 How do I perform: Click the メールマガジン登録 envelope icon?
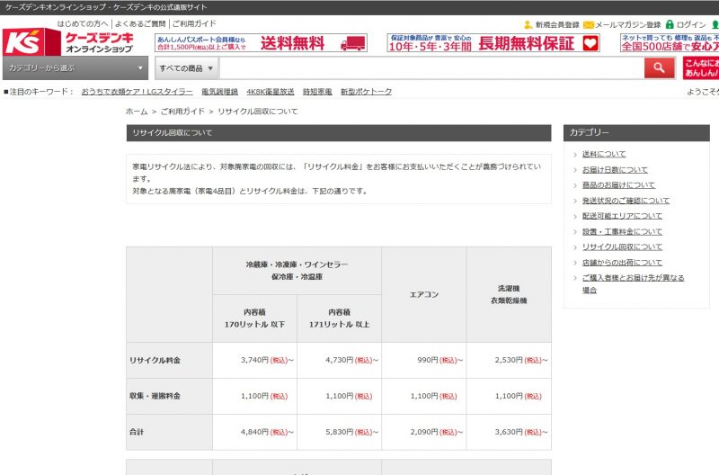click(x=588, y=24)
